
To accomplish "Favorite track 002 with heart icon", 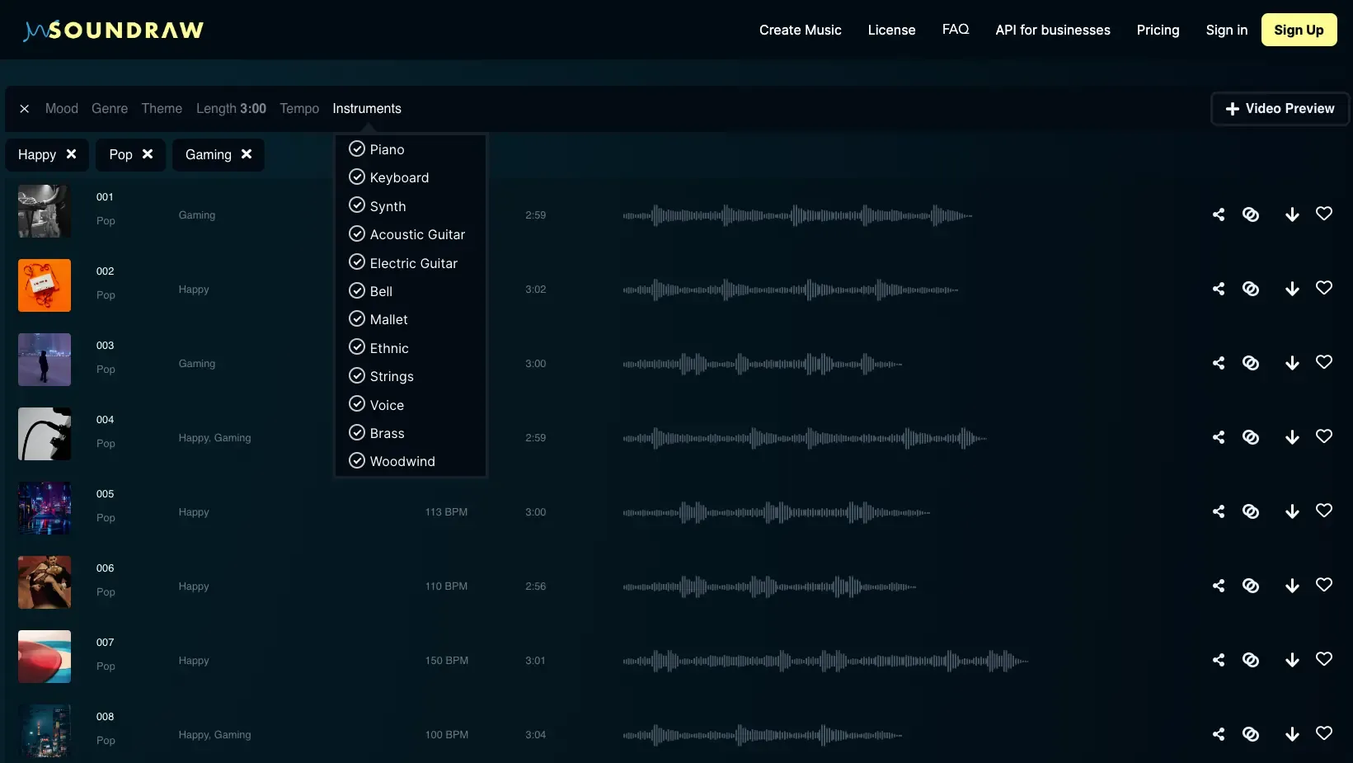I will (1324, 288).
